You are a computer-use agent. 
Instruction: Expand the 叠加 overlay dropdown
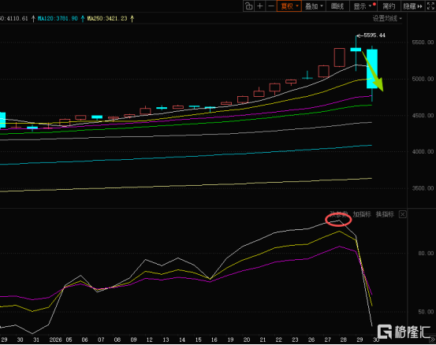coord(314,6)
